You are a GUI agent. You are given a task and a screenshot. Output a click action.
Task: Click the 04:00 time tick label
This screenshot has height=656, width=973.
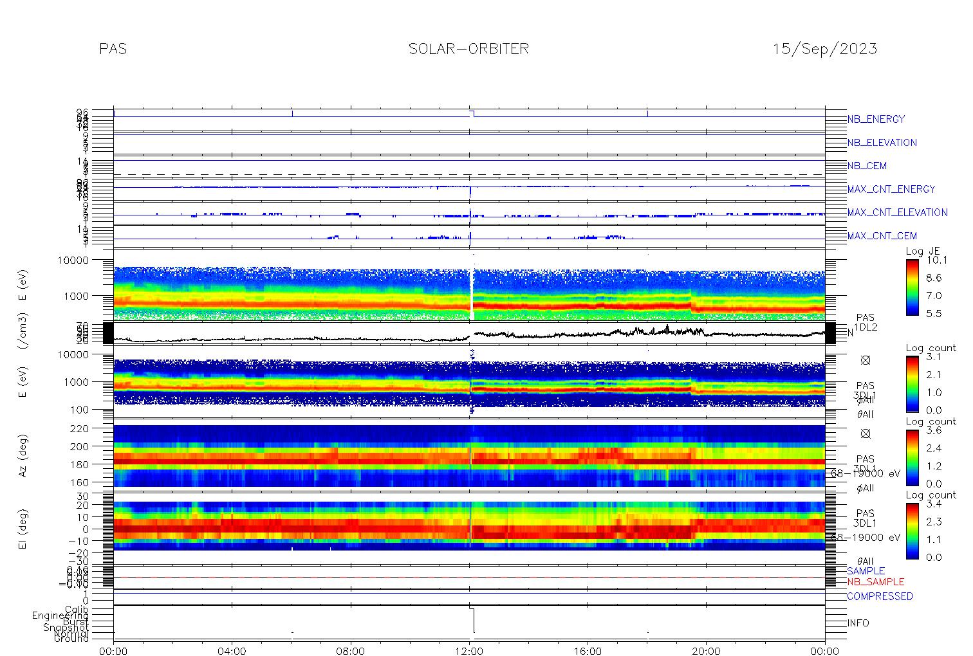pos(232,650)
